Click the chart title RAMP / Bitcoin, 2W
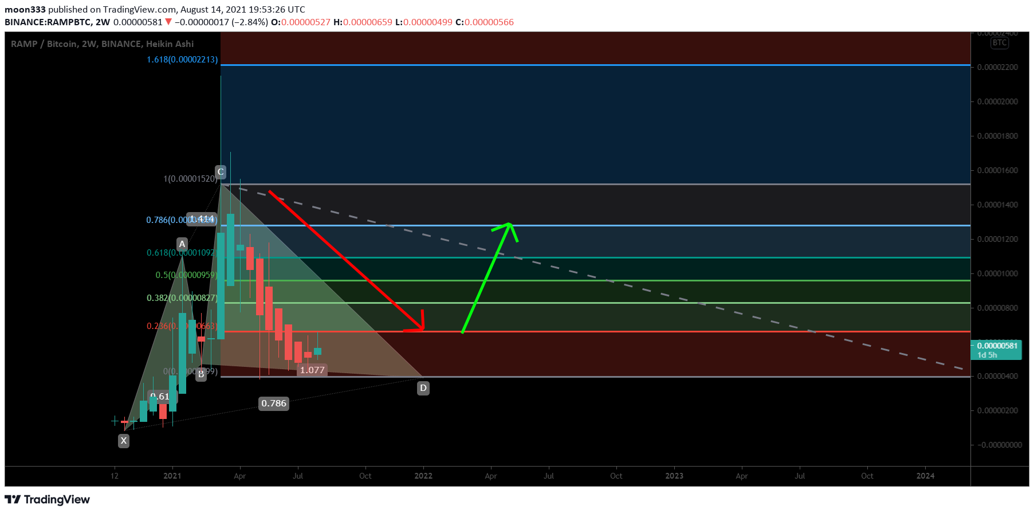 tap(102, 44)
